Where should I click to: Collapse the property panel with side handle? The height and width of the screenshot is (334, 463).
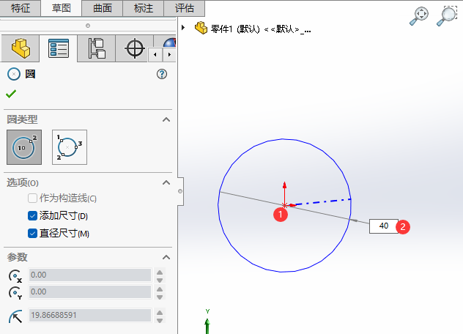click(180, 191)
